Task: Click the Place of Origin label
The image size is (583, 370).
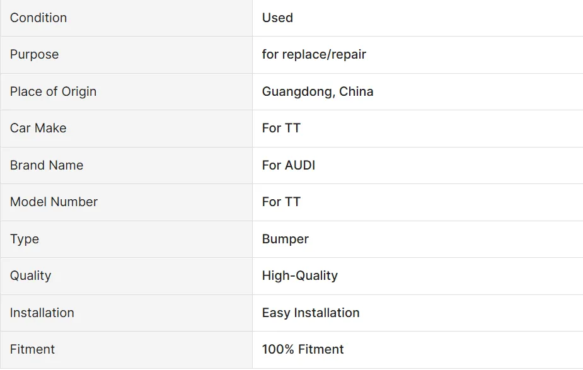Action: pos(54,91)
